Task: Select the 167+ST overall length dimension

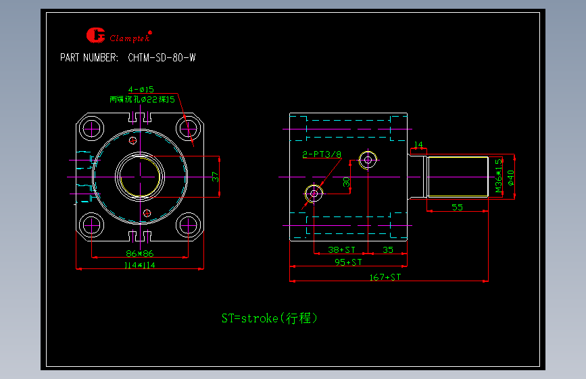Action: (385, 277)
